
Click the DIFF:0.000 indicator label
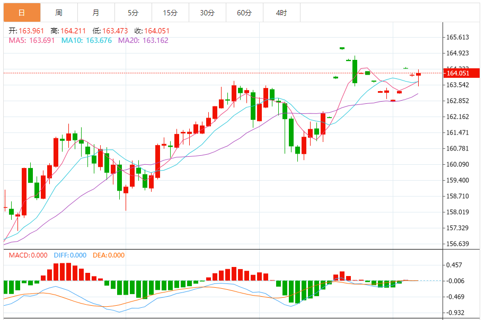pyautogui.click(x=70, y=255)
